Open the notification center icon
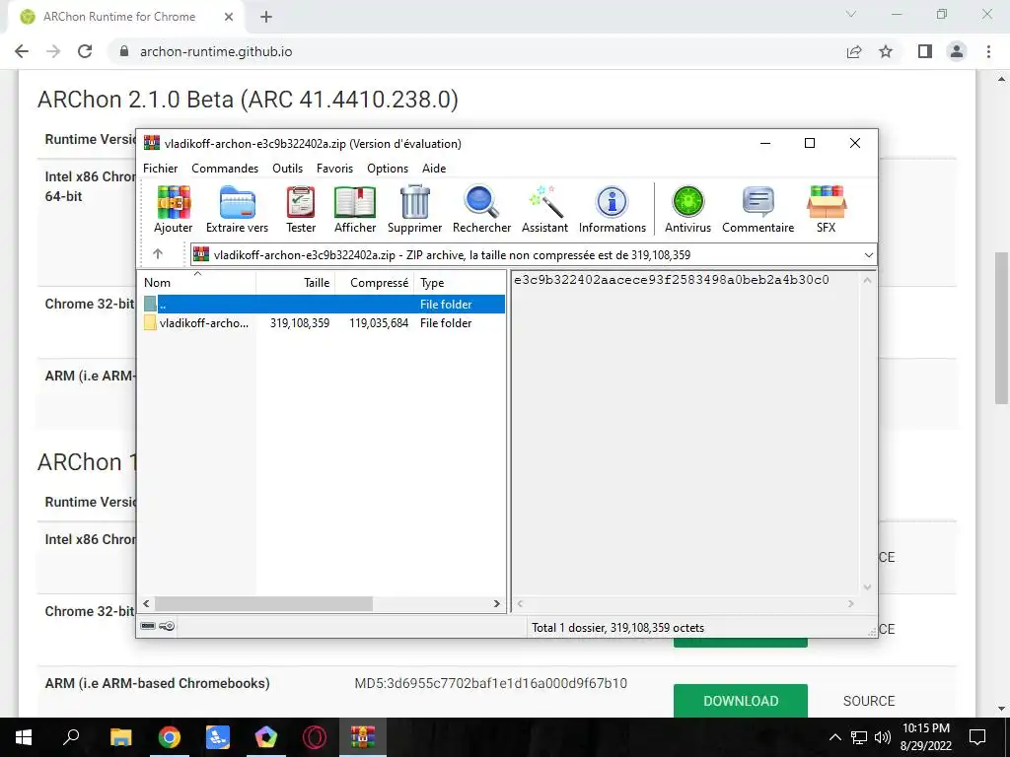Screen dimensions: 1010x757 click(x=977, y=737)
